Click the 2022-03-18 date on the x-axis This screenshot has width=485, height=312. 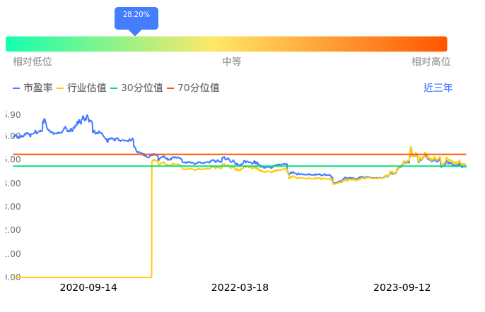pos(240,287)
